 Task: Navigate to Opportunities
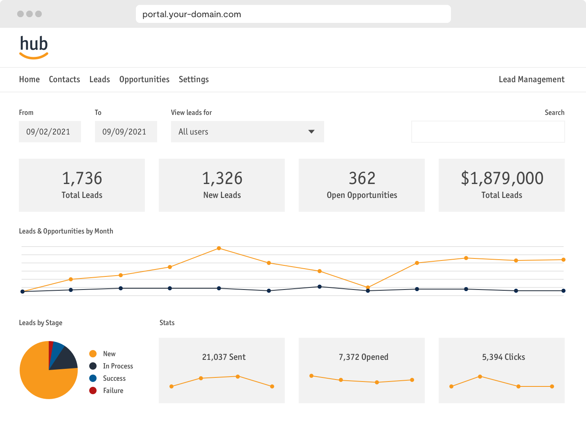144,79
